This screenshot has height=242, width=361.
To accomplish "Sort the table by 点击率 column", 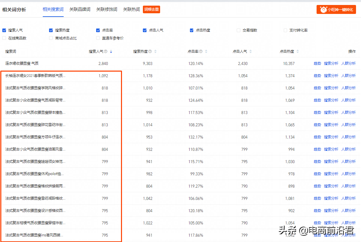I will coord(206,51).
